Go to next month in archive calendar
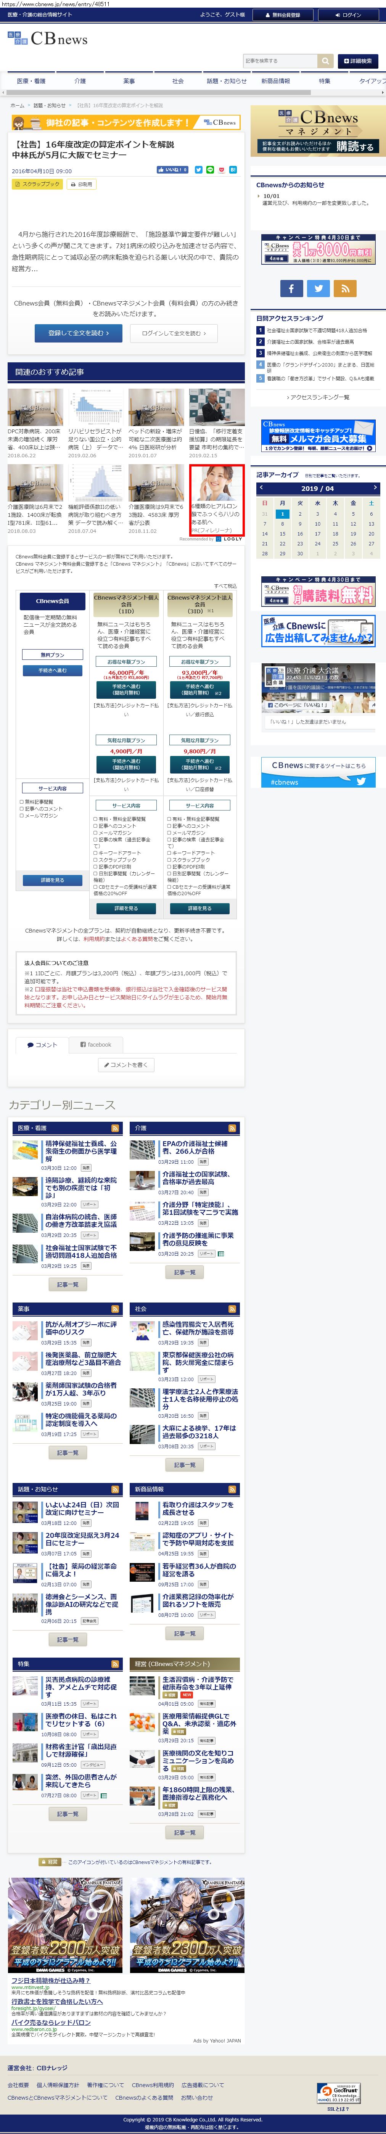386x2134 pixels. click(375, 488)
